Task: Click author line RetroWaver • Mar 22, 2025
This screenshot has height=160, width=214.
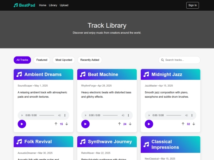Action: [96, 153]
